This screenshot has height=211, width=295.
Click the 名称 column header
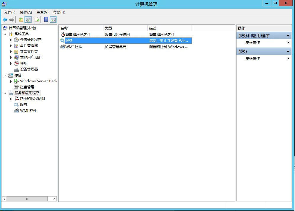(x=80, y=28)
